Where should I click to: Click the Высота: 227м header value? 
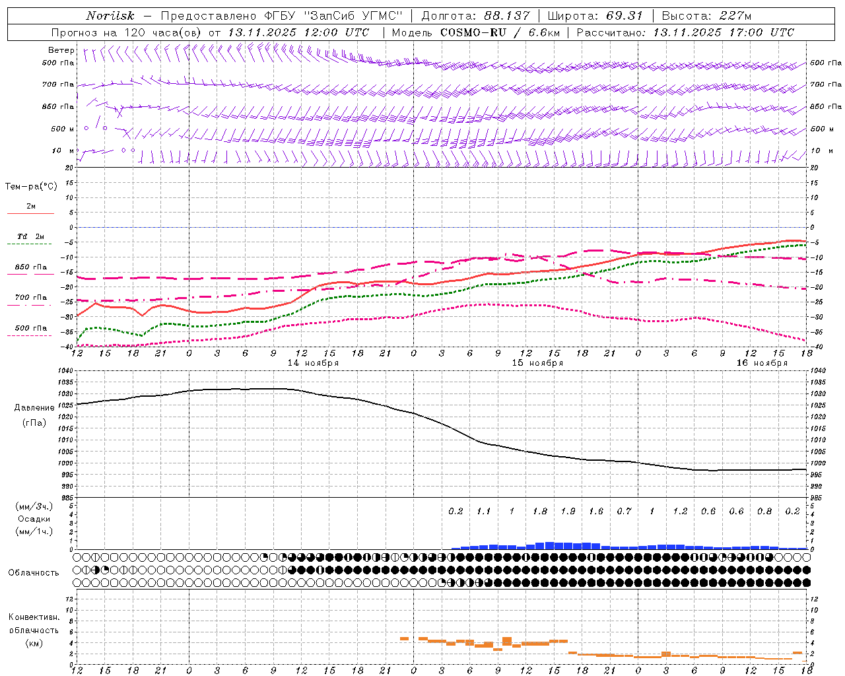click(x=706, y=16)
